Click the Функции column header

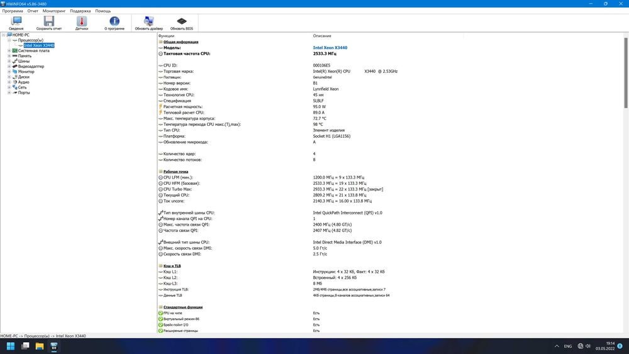(166, 36)
